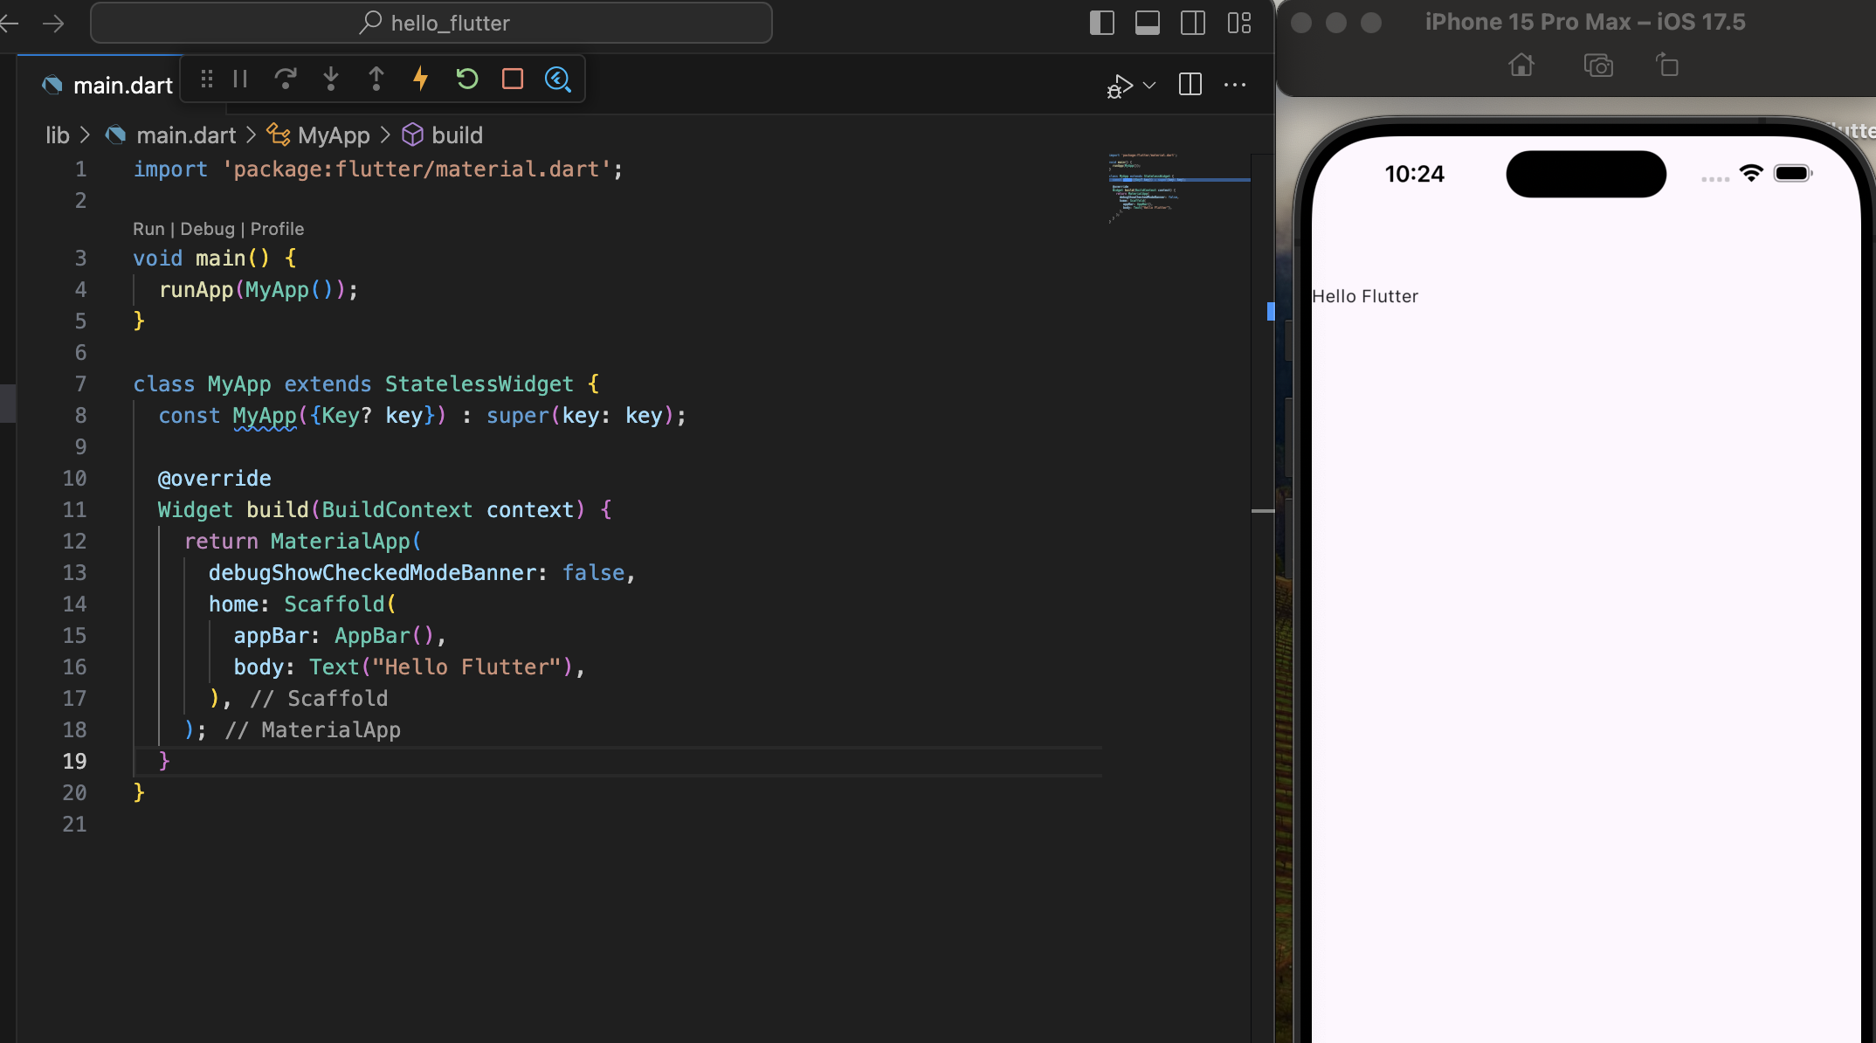
Task: Open the editor More Actions menu
Action: tap(1235, 85)
